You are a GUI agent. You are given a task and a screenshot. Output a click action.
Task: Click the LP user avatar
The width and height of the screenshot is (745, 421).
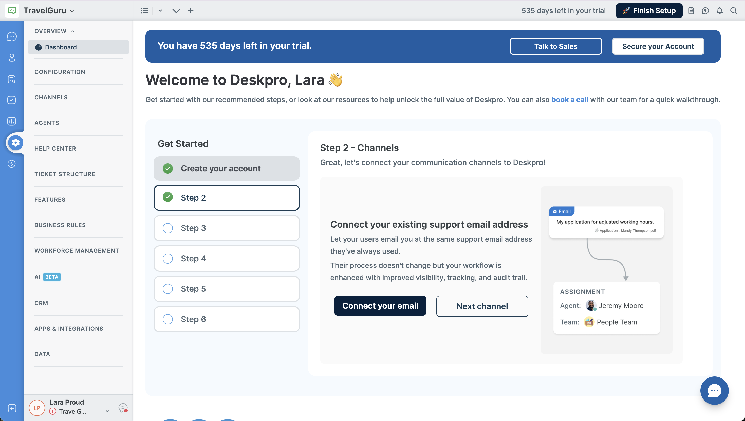(x=37, y=408)
